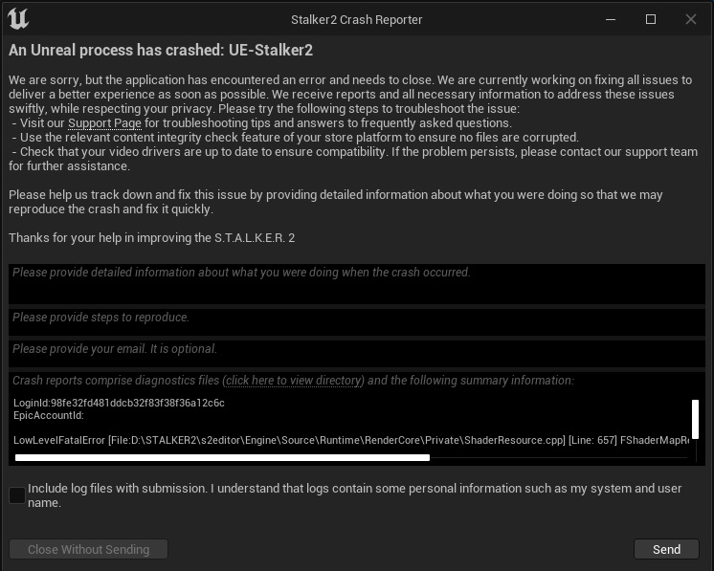Click the horizontal scrollbar thumb under the error log
The width and height of the screenshot is (714, 571).
pyautogui.click(x=222, y=458)
